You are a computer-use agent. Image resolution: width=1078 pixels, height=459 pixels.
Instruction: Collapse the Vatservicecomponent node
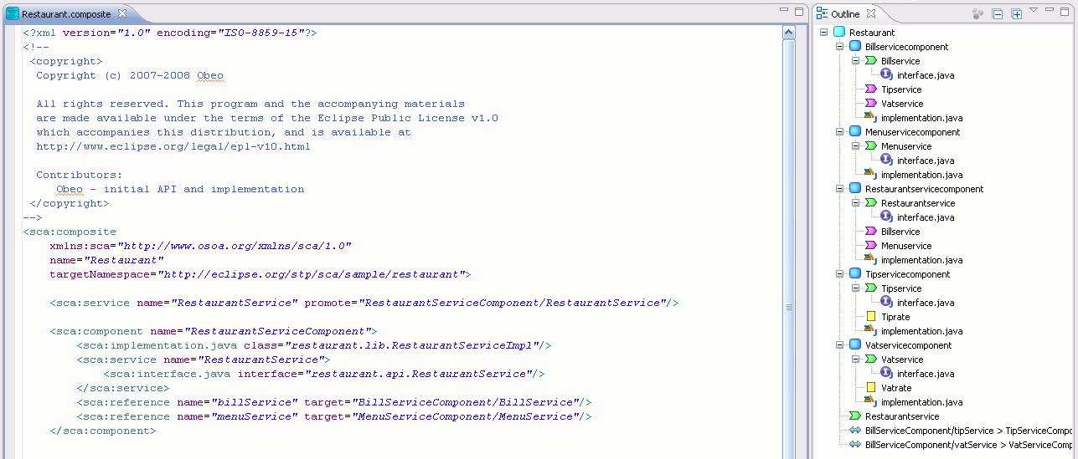840,345
